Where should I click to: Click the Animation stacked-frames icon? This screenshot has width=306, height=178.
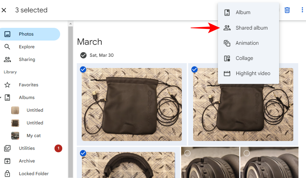coord(227,43)
